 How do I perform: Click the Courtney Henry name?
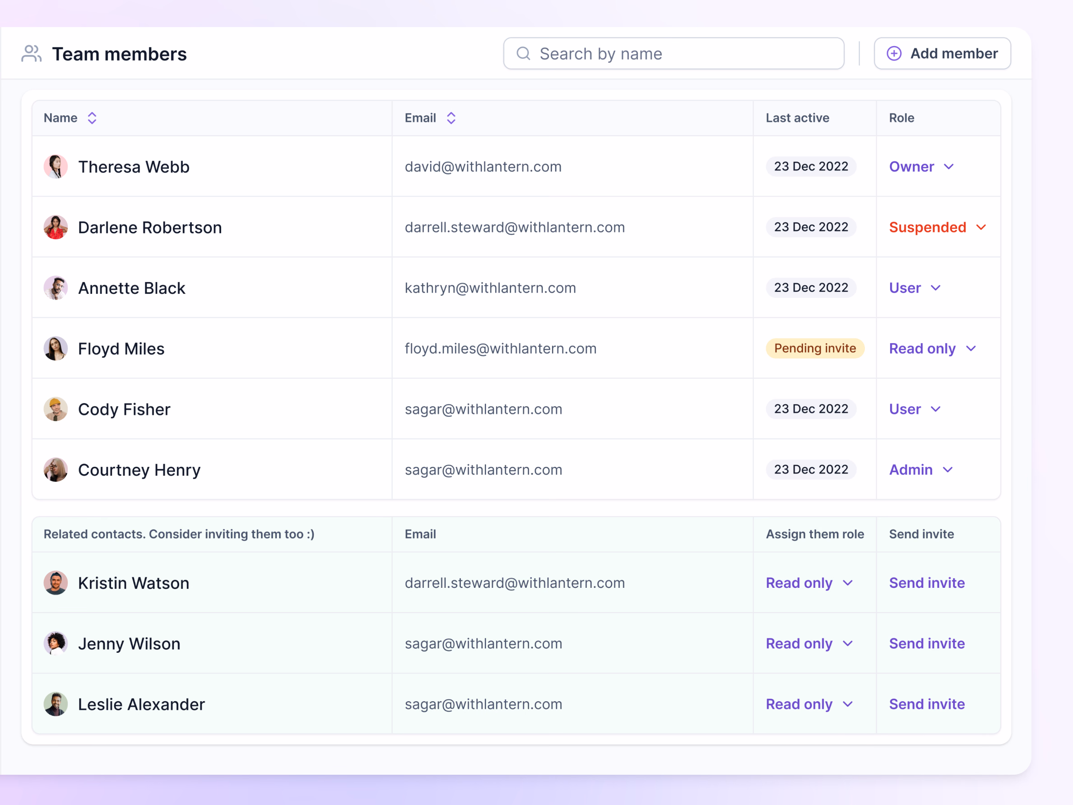(139, 470)
